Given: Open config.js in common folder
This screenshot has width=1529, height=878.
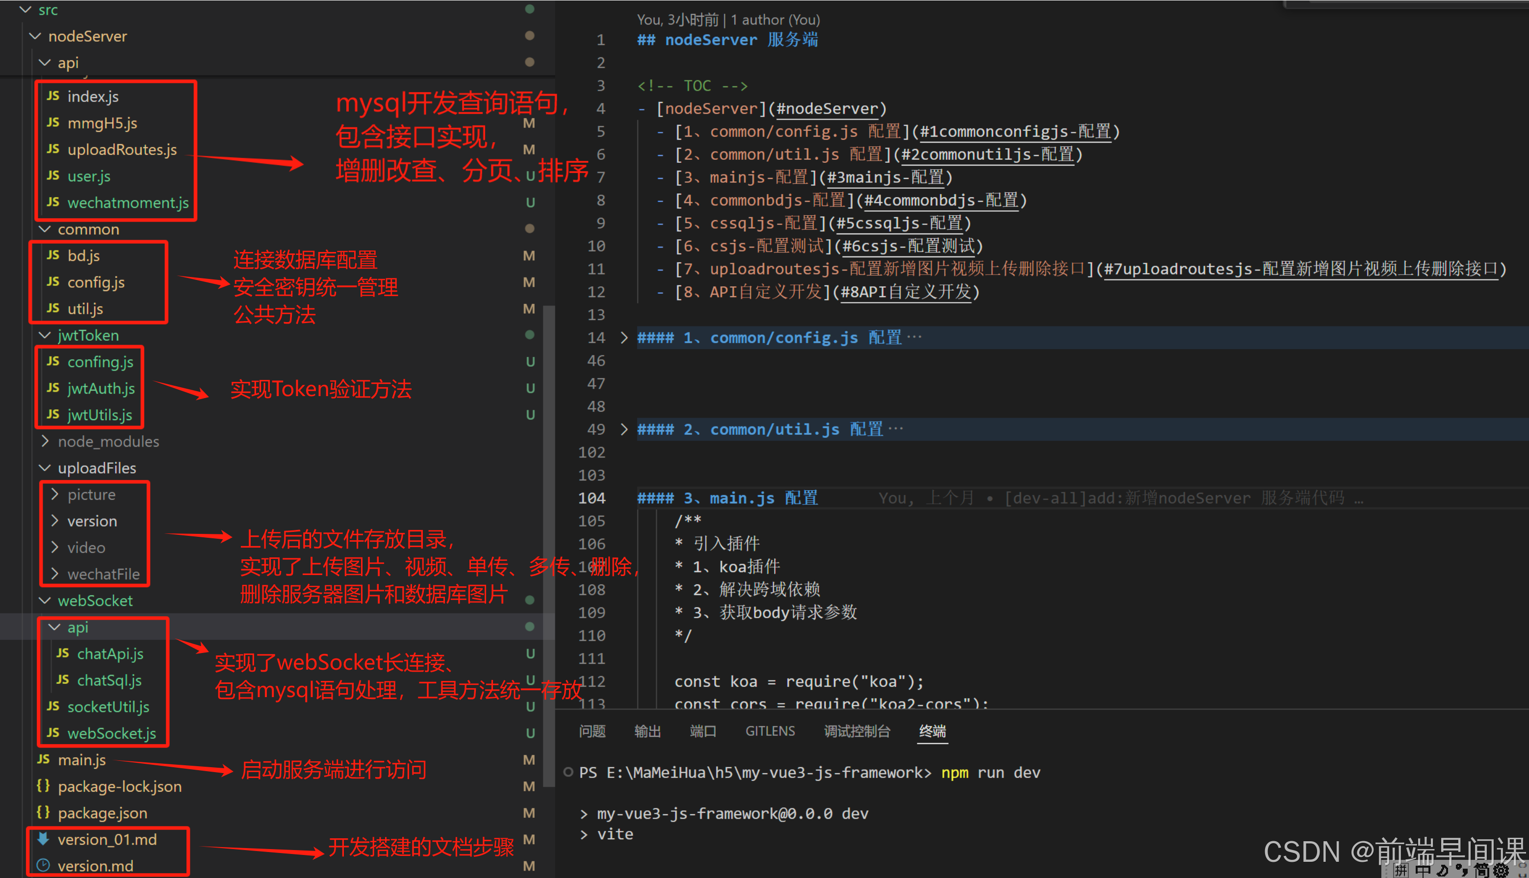Looking at the screenshot, I should [96, 282].
